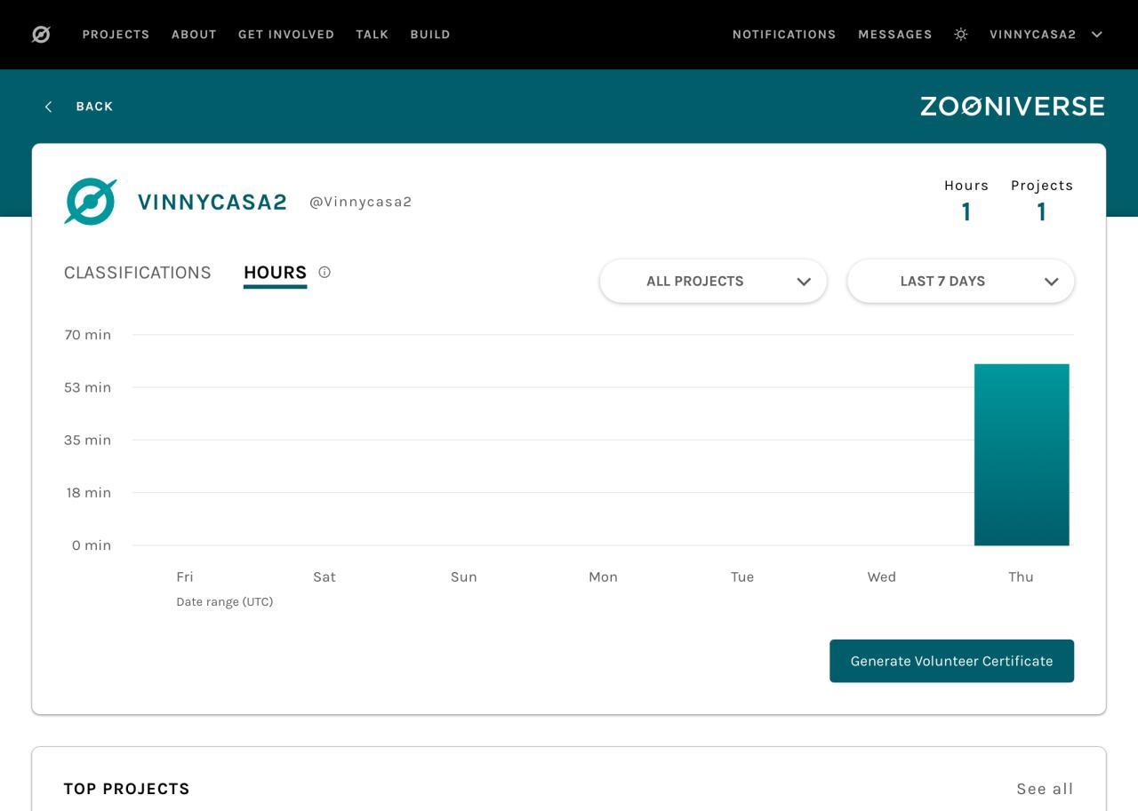Screen dimensions: 1138x811
Task: Click the back arrow chevron icon
Action: coord(49,107)
